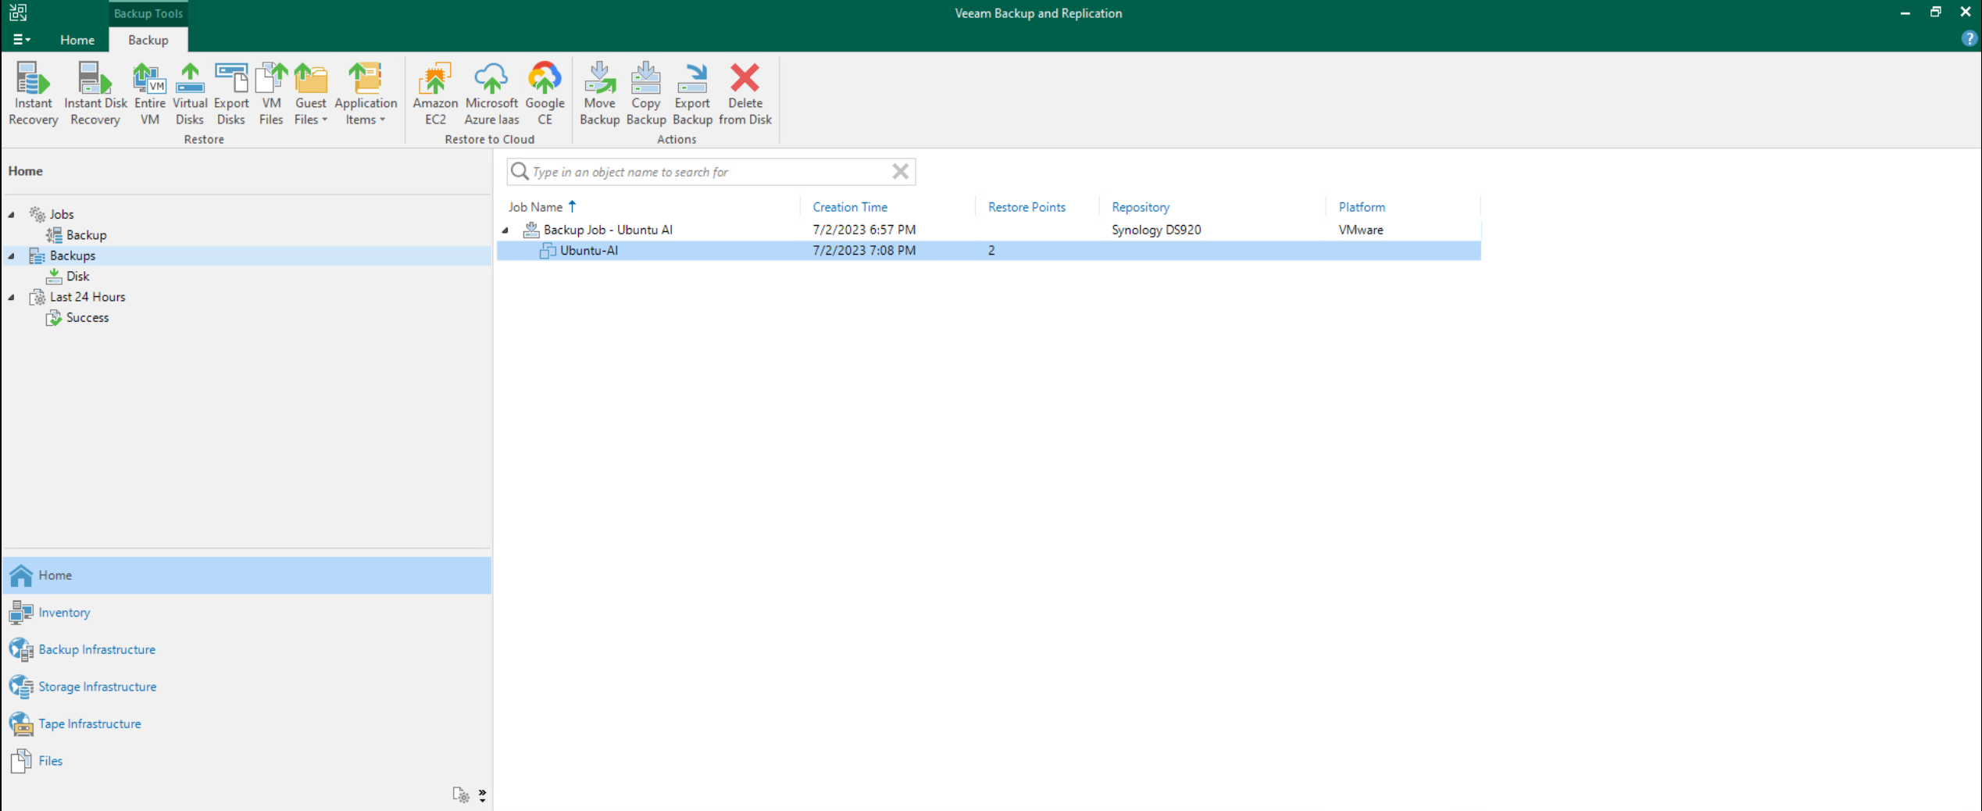Collapse the Jobs tree node
Image resolution: width=1982 pixels, height=811 pixels.
click(12, 214)
